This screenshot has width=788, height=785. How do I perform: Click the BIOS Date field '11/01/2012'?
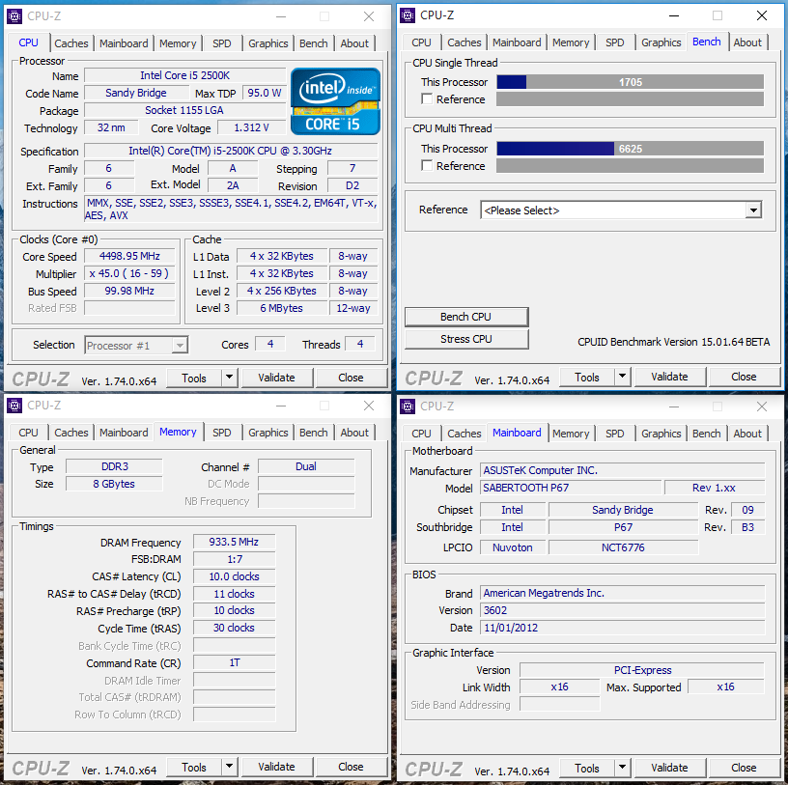(x=623, y=628)
